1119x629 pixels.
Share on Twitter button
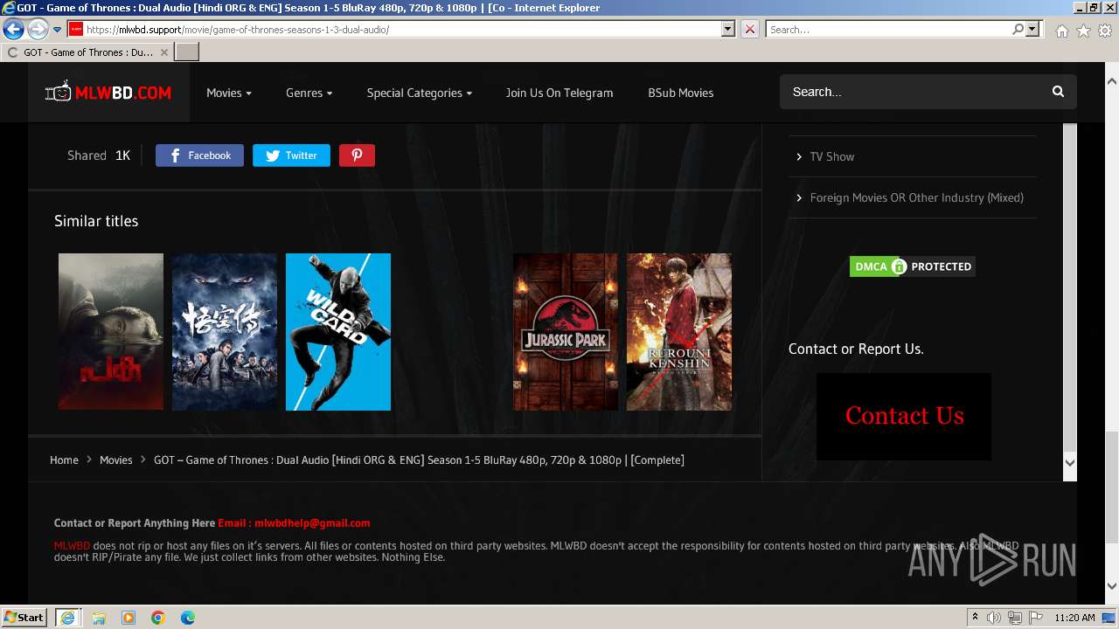coord(291,156)
